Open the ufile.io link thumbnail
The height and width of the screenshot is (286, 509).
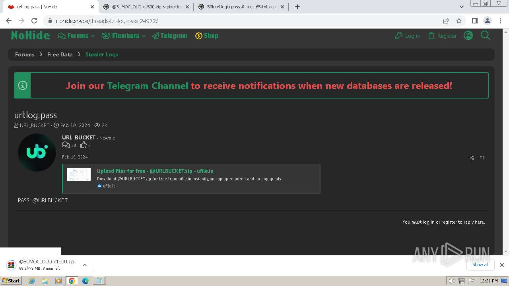[x=79, y=174]
